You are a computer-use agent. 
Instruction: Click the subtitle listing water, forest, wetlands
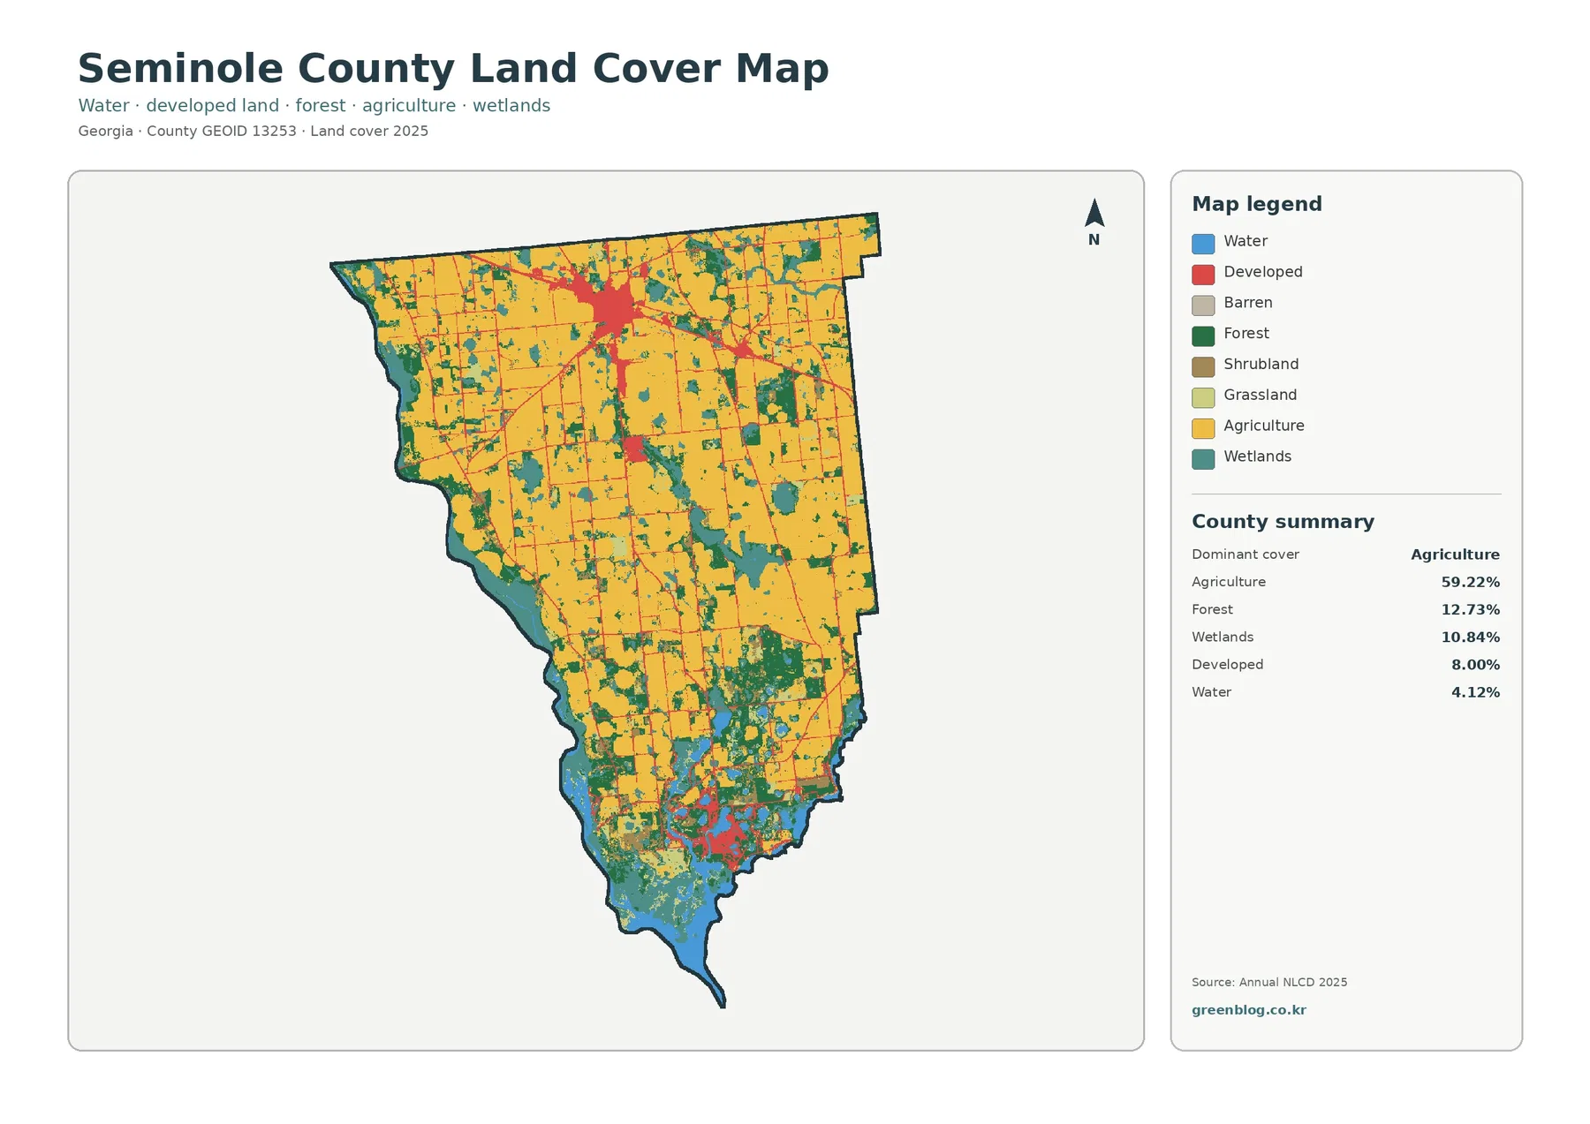click(314, 106)
